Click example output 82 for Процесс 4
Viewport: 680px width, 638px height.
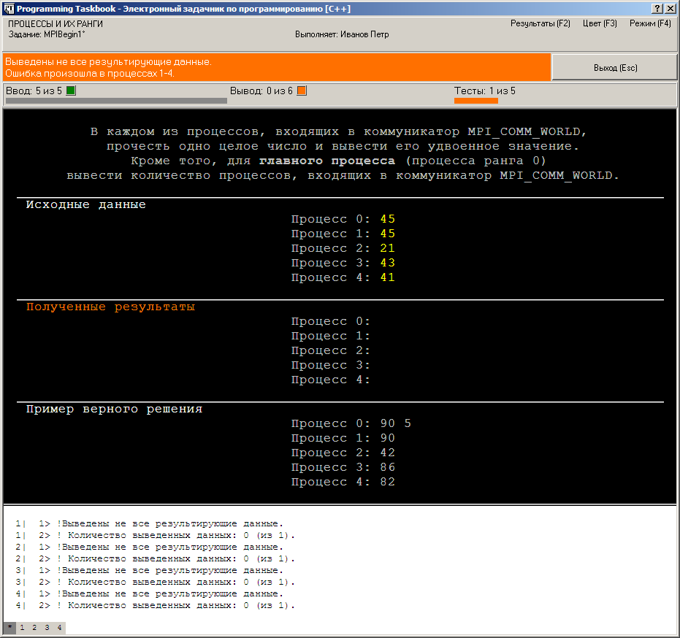387,482
